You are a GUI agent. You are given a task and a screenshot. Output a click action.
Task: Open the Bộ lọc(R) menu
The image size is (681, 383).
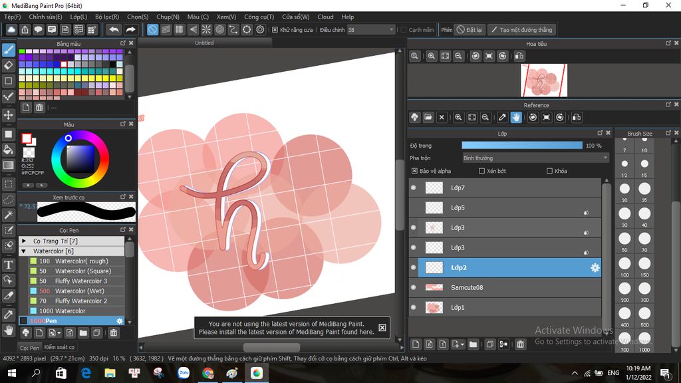pos(107,17)
